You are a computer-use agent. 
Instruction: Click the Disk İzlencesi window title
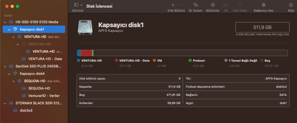99,6
